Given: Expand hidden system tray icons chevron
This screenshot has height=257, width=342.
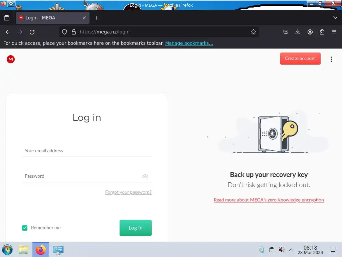Looking at the screenshot, I should tap(291, 250).
